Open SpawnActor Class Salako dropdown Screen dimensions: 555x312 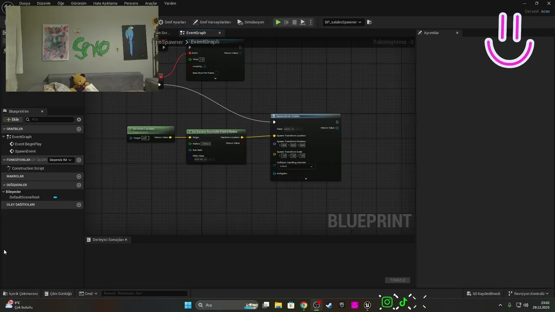coord(289,129)
